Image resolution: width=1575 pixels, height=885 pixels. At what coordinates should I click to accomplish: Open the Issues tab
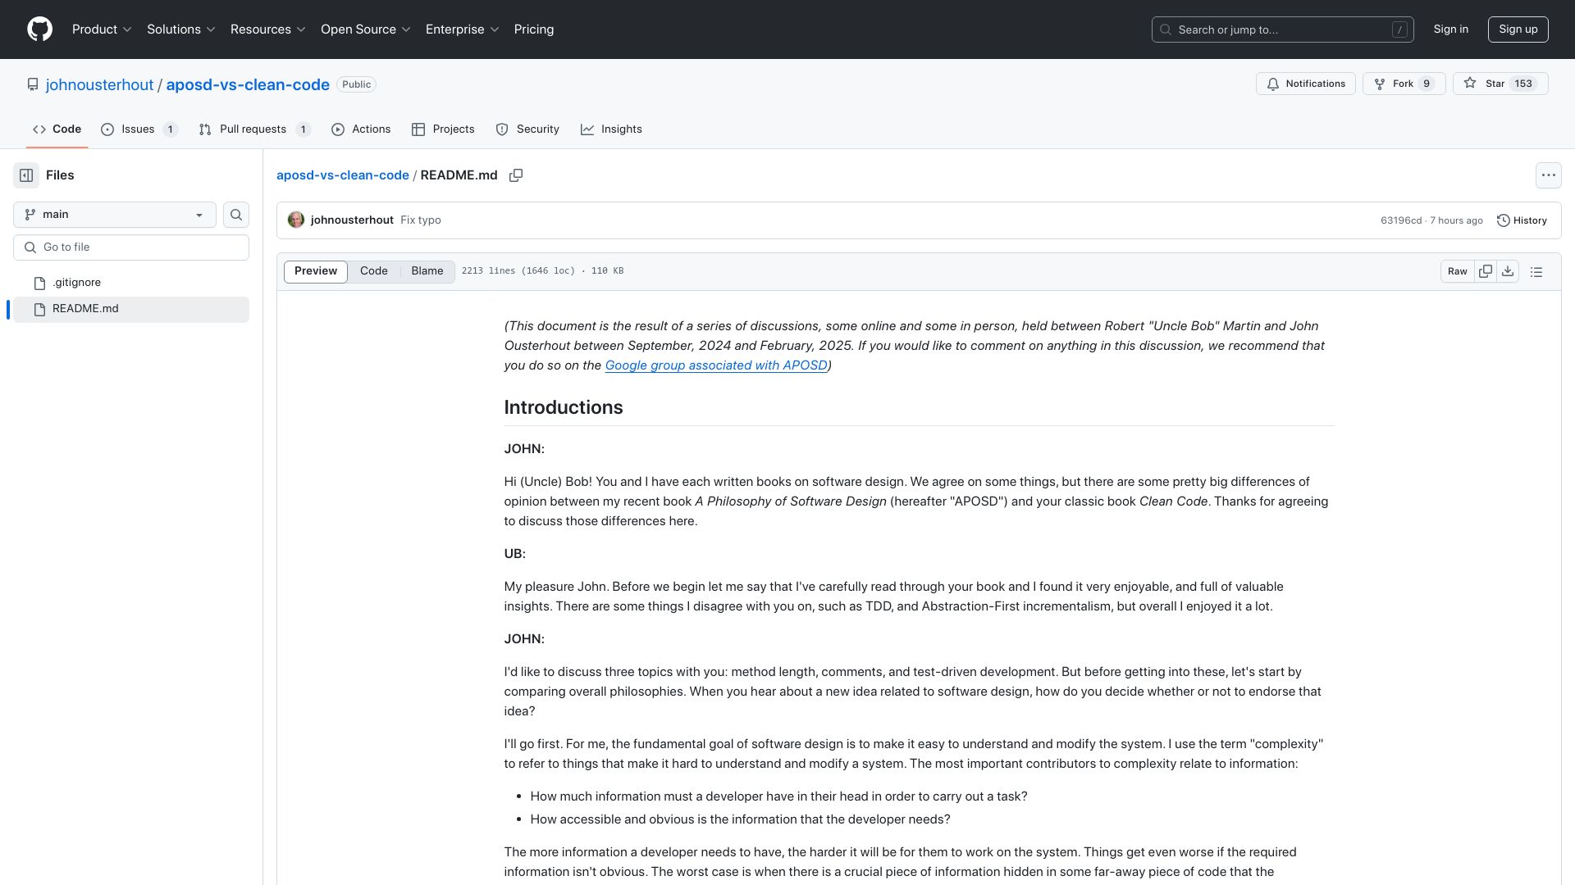pos(139,129)
